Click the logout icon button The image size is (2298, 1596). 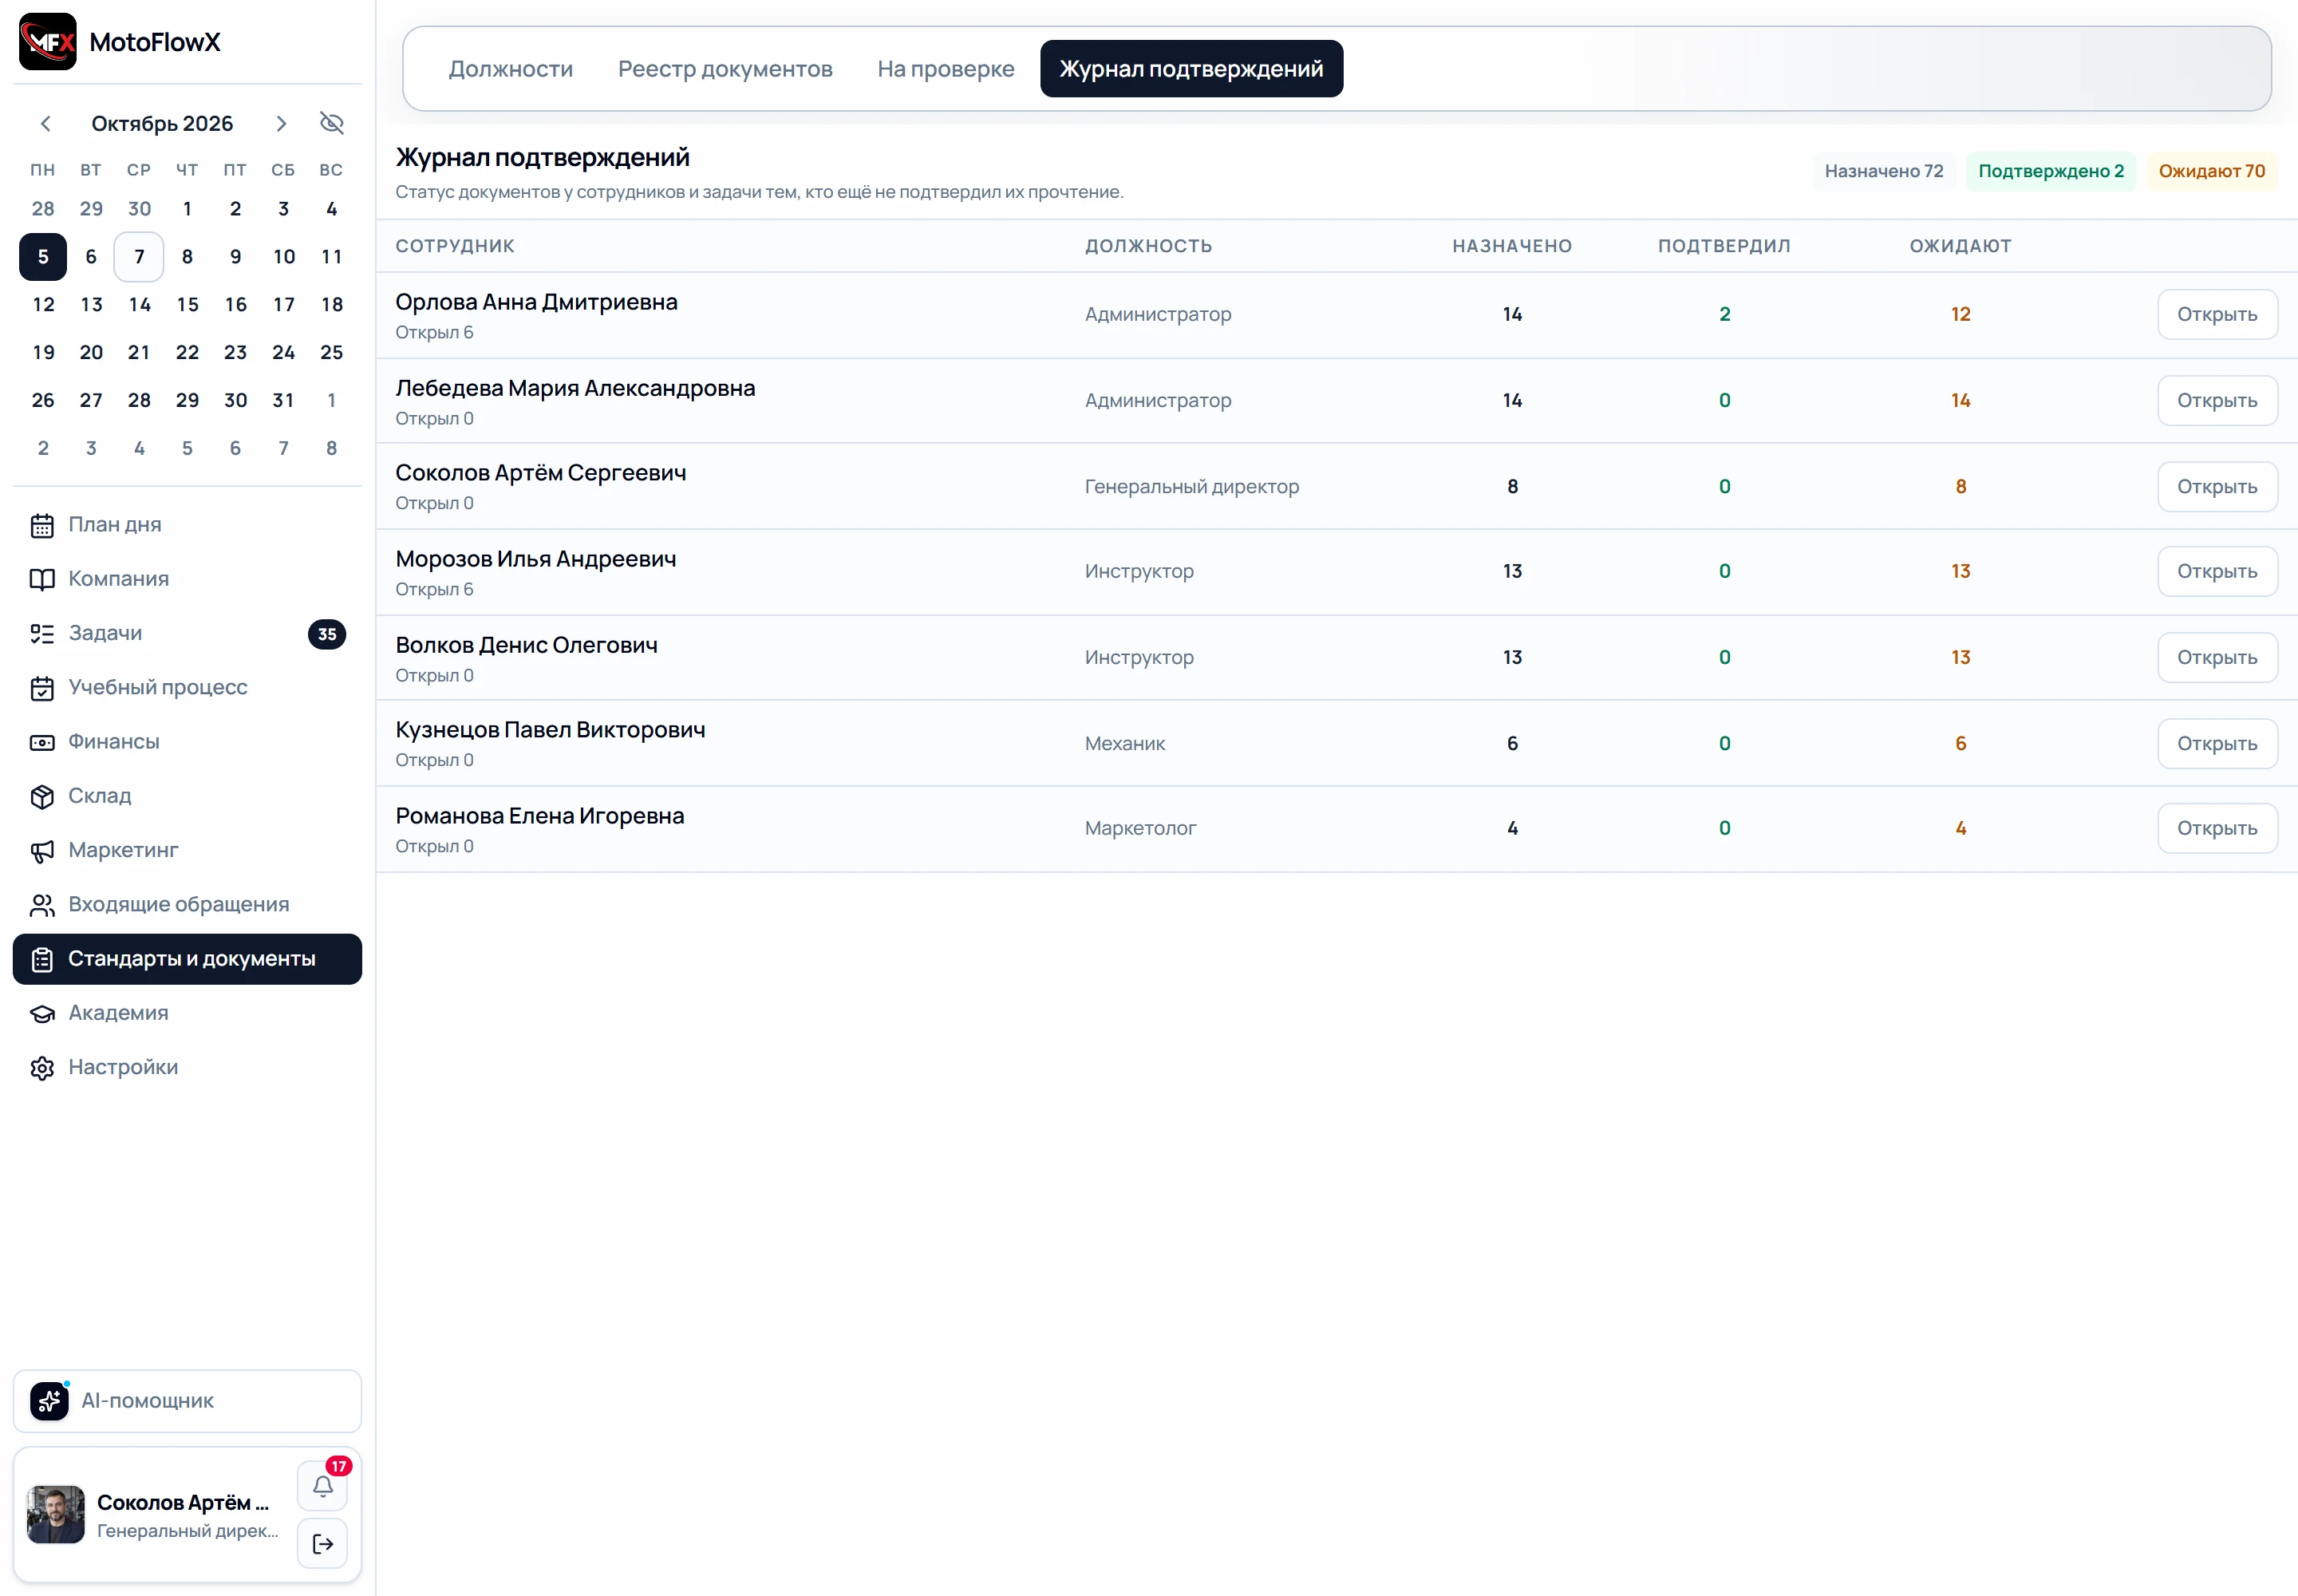pyautogui.click(x=323, y=1544)
